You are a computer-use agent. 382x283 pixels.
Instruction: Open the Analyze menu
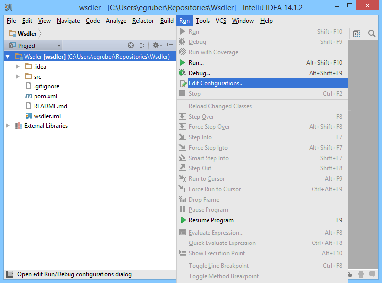(x=116, y=21)
